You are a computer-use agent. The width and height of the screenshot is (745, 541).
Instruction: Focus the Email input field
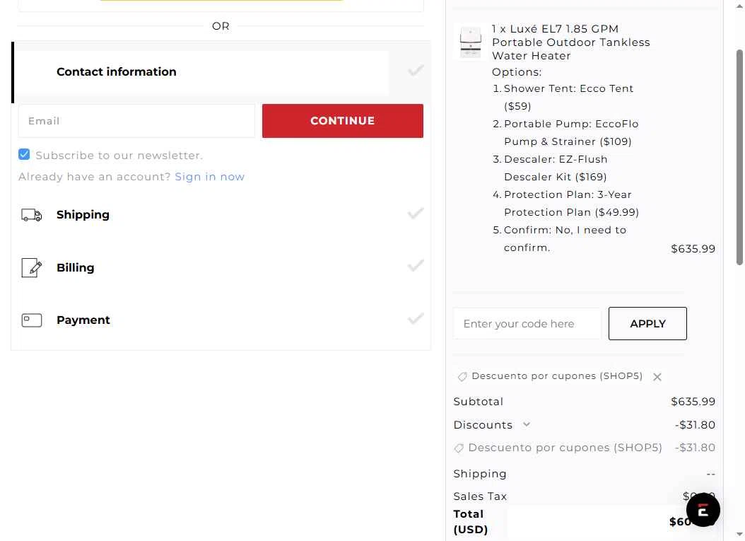(x=137, y=121)
